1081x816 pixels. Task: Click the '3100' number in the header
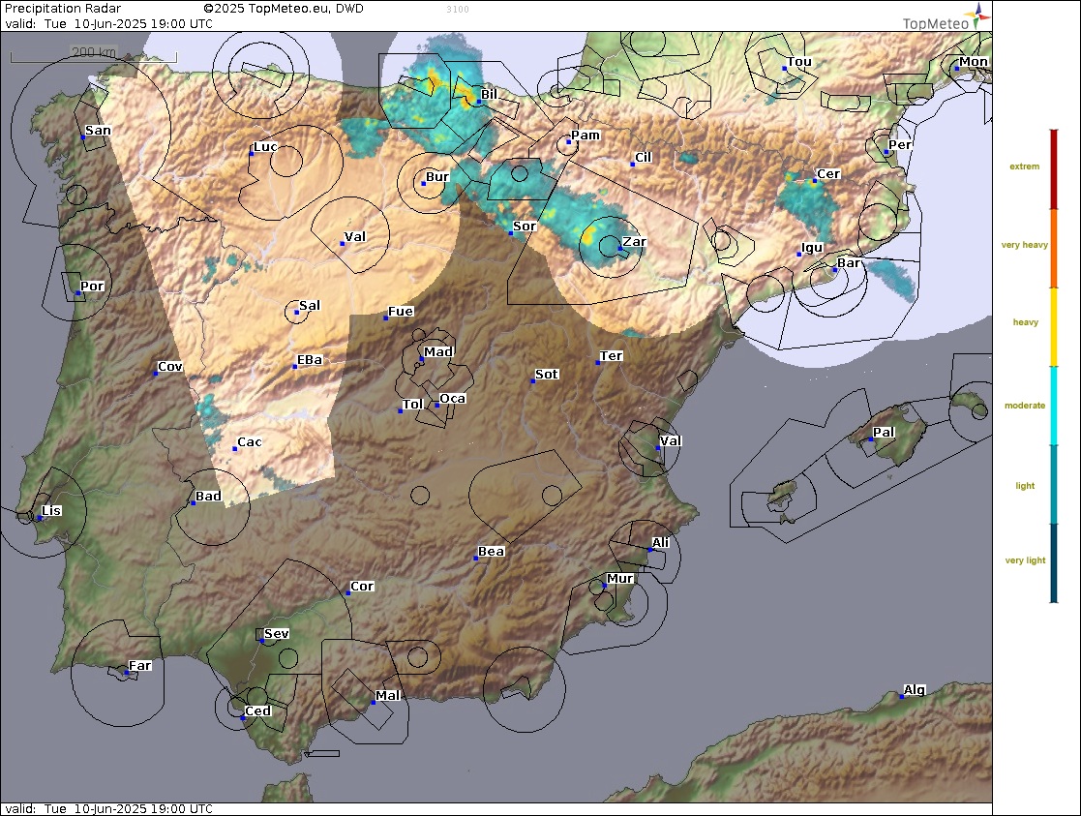tap(458, 10)
